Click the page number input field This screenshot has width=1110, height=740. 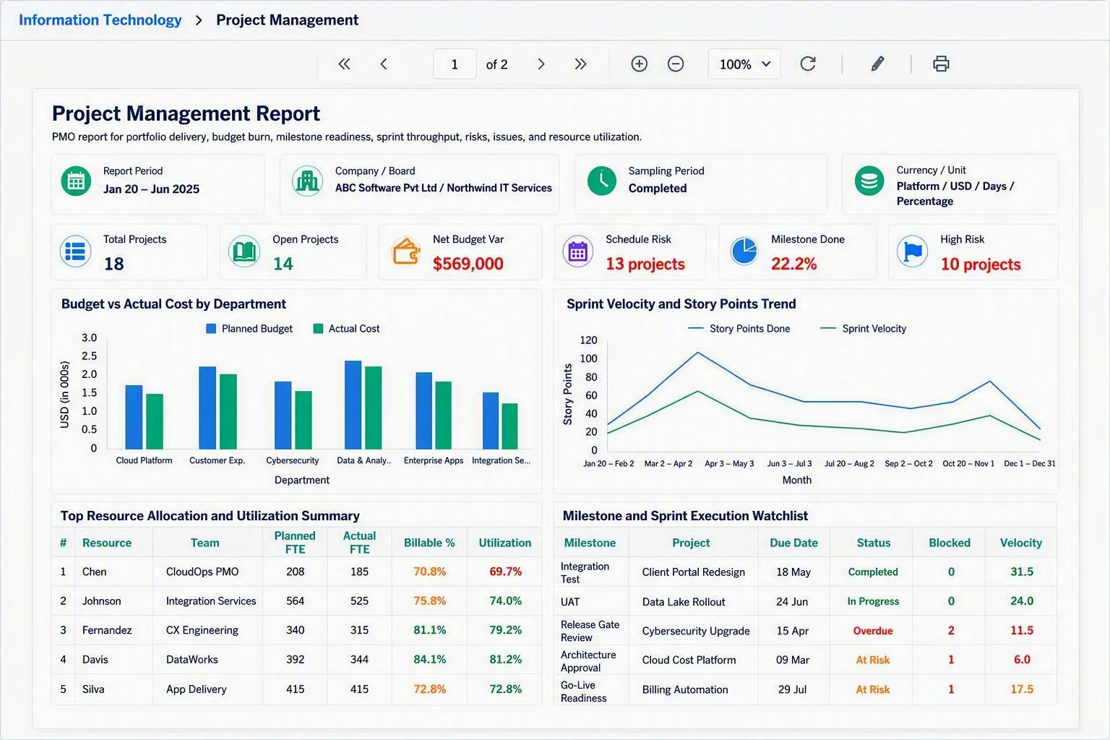455,64
